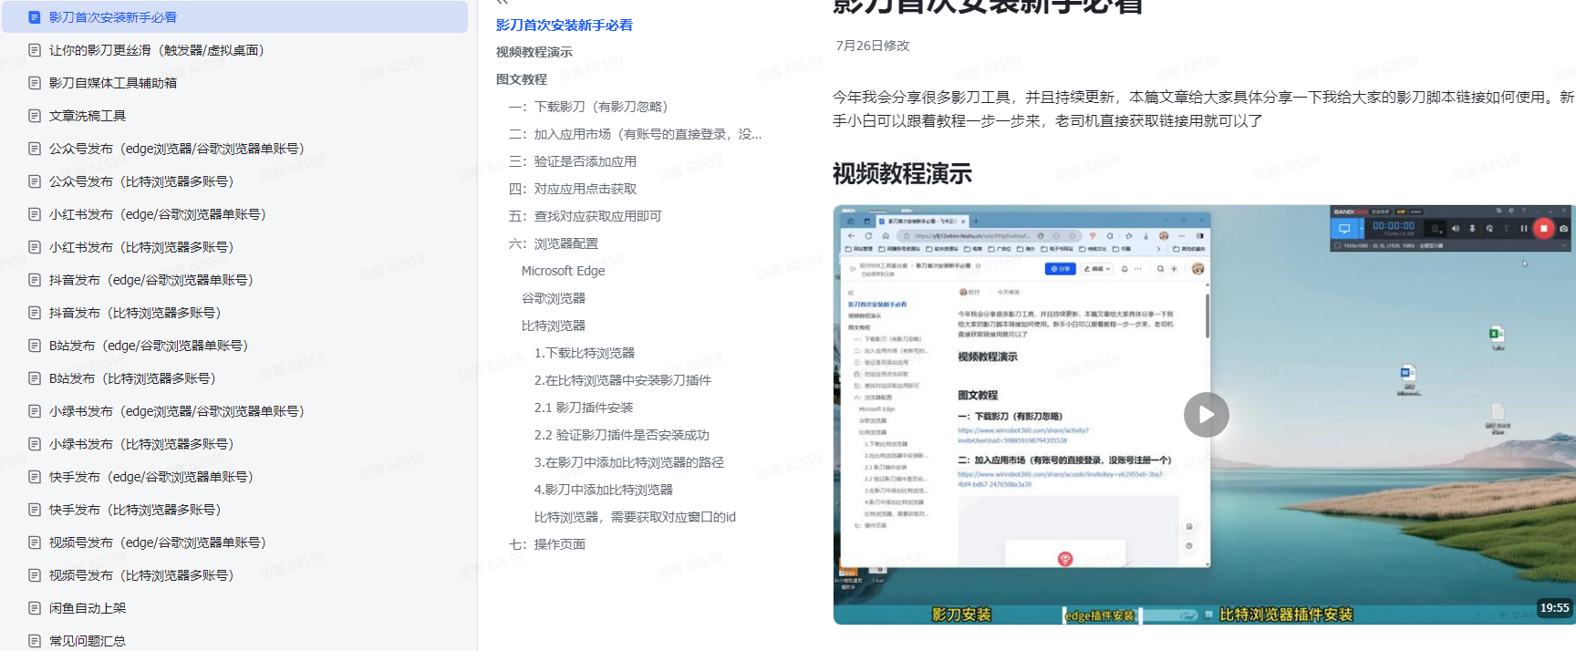Play the tutorial video
The image size is (1576, 651).
click(1206, 415)
